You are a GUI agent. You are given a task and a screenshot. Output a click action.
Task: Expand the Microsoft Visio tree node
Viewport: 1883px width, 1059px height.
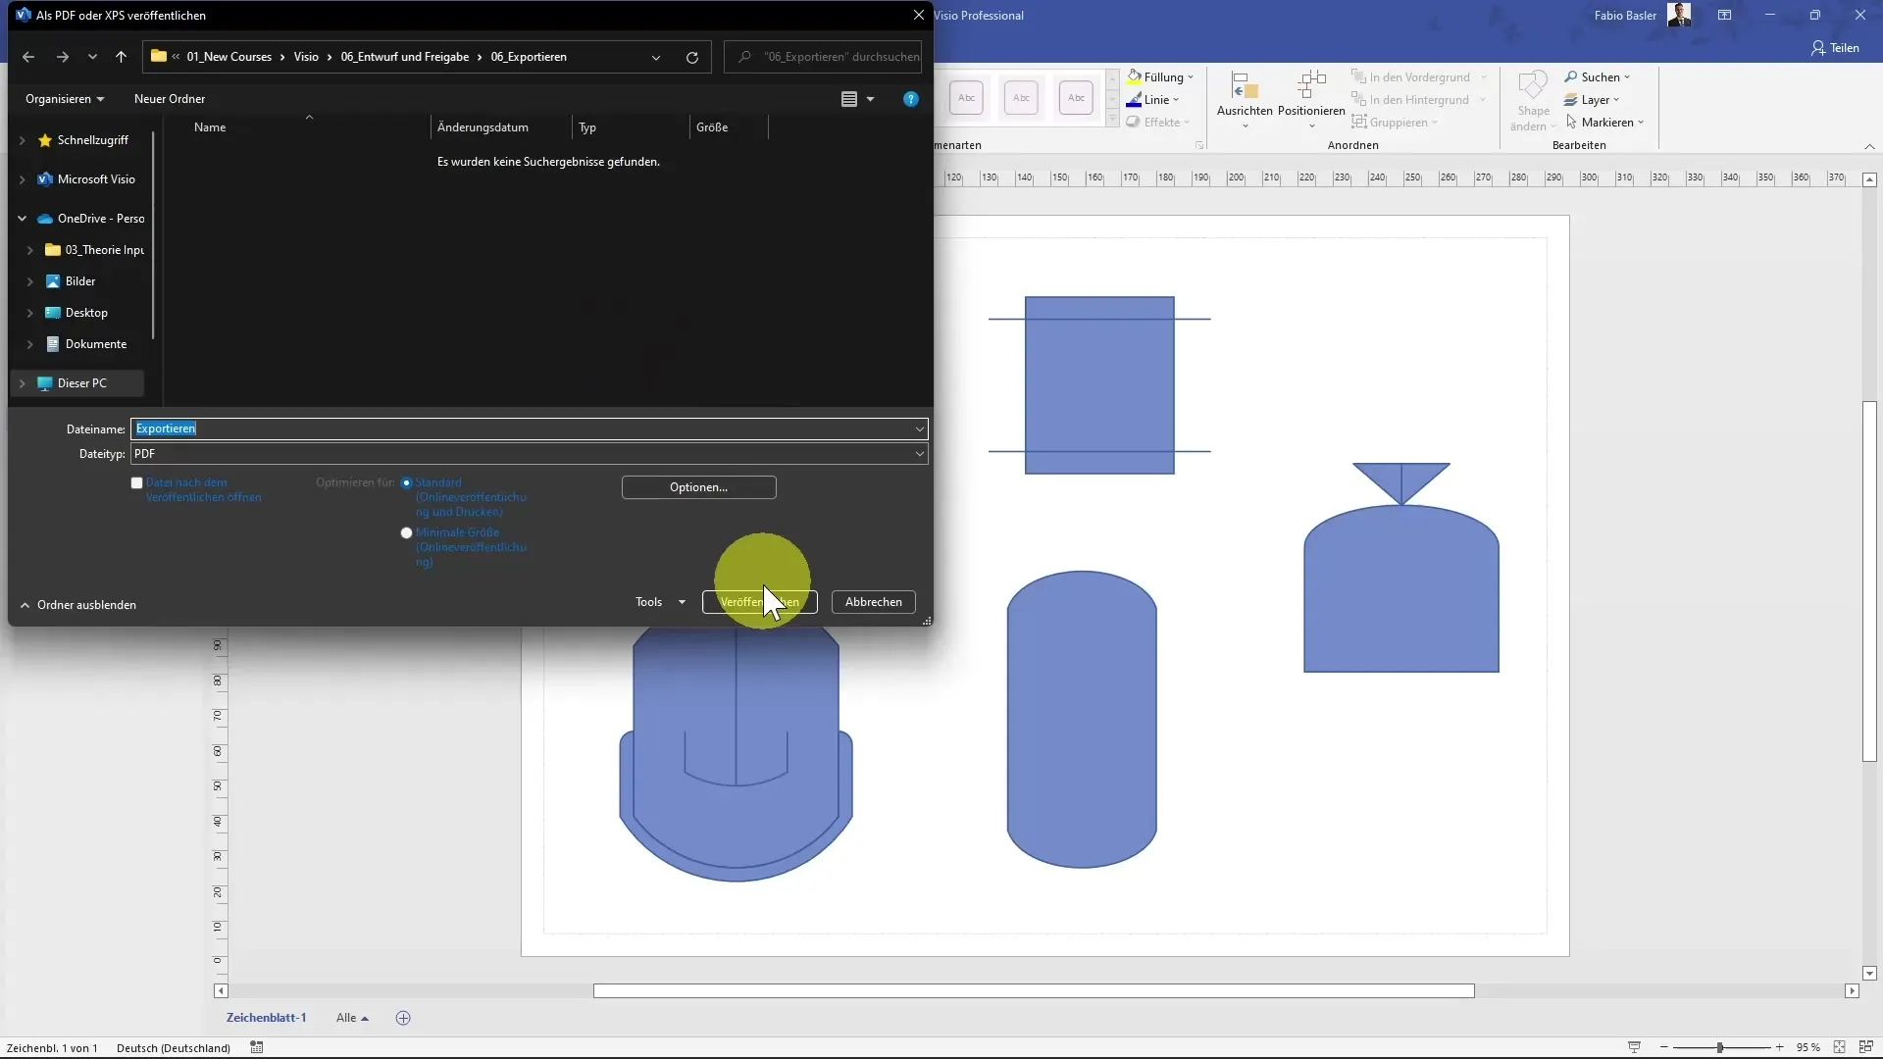click(23, 179)
